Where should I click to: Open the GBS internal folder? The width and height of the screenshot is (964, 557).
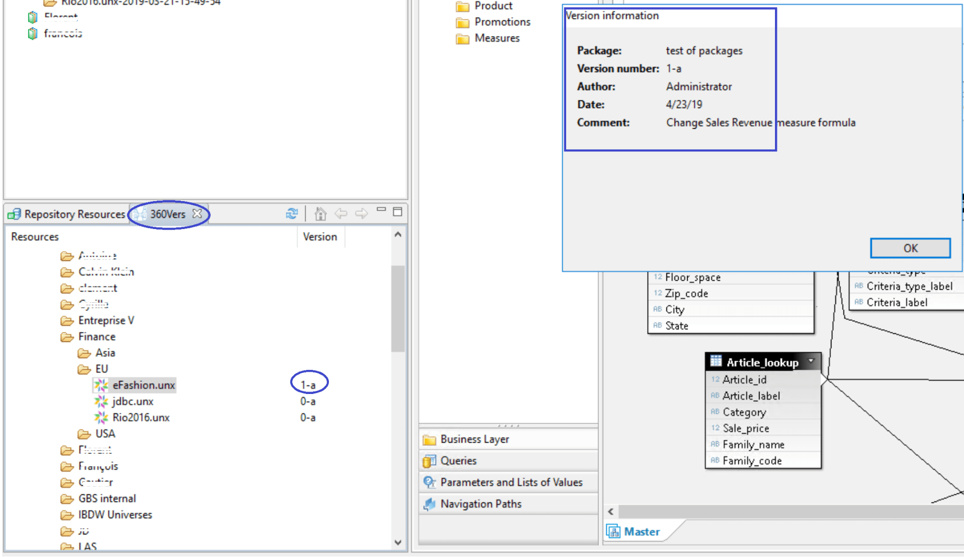[107, 498]
